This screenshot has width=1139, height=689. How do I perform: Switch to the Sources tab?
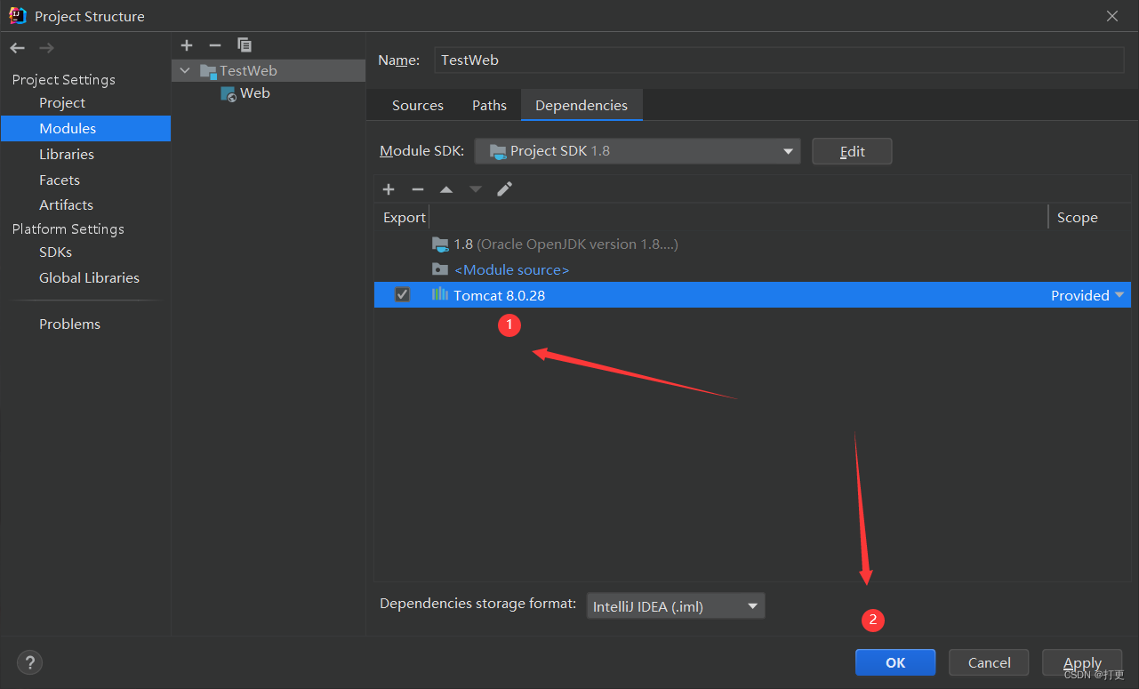[x=418, y=106]
